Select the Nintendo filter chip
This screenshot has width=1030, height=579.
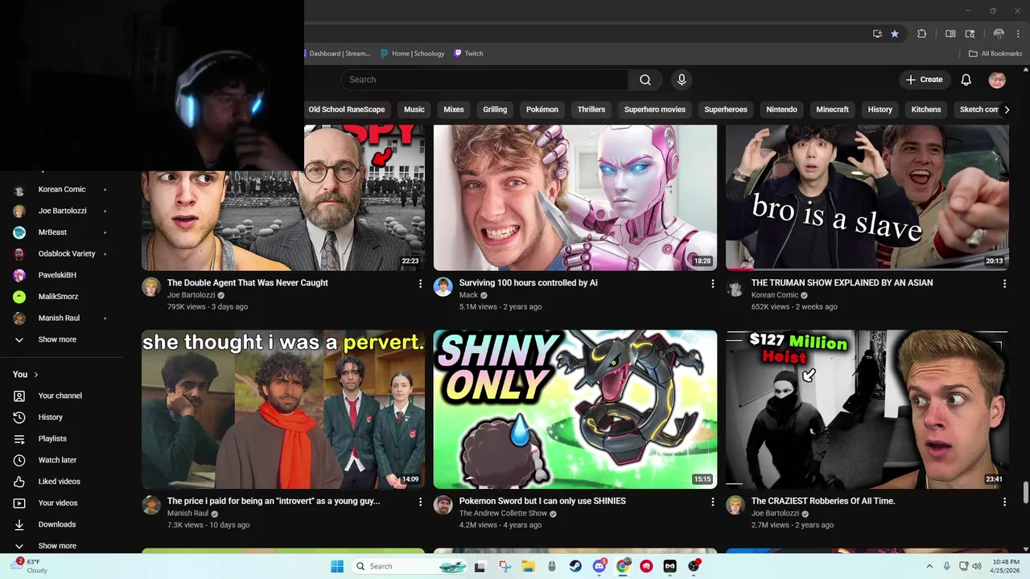tap(781, 109)
